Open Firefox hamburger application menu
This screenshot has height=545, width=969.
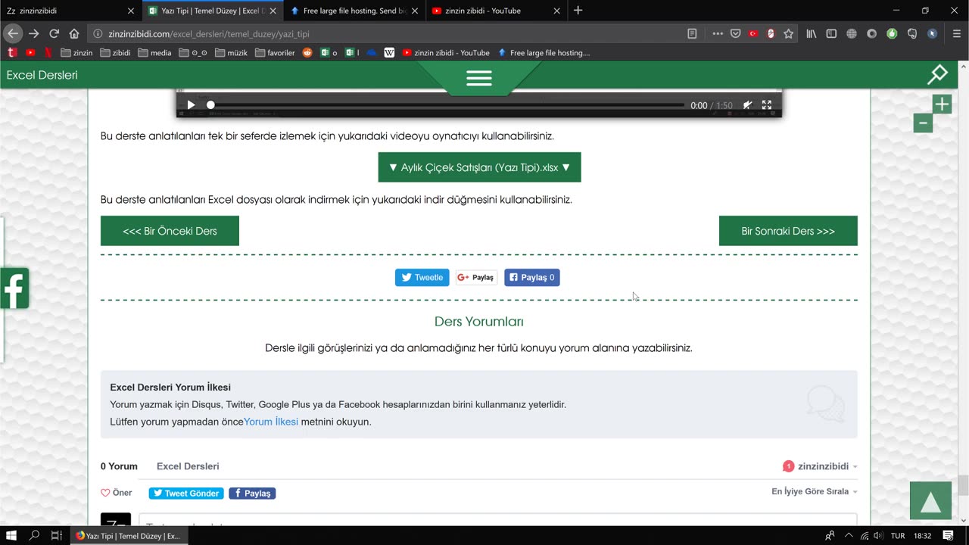(x=957, y=33)
